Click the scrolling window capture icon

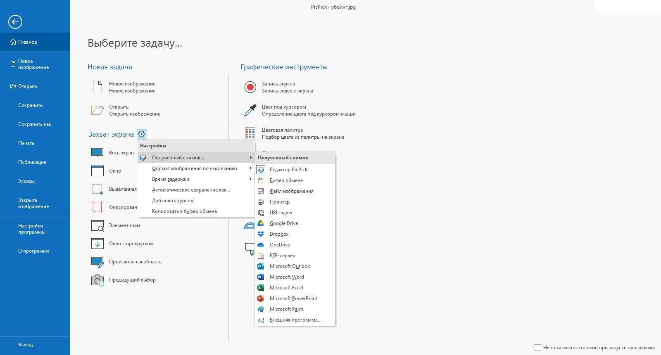point(97,244)
